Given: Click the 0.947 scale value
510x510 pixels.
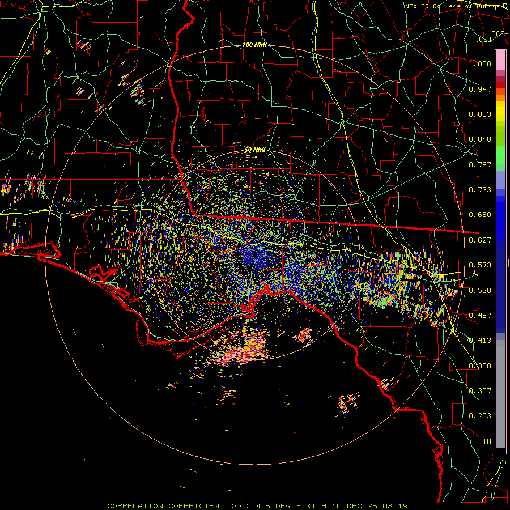Looking at the screenshot, I should point(480,89).
